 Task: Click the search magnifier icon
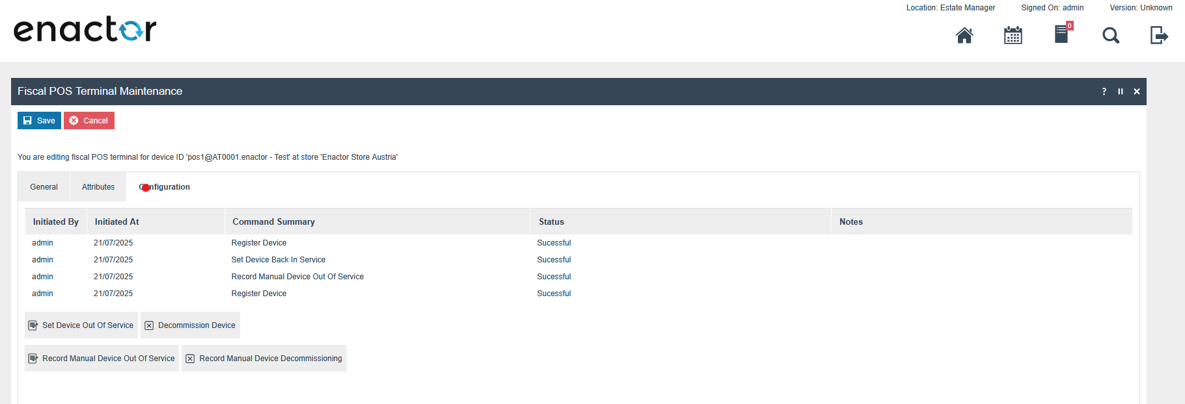[1110, 35]
